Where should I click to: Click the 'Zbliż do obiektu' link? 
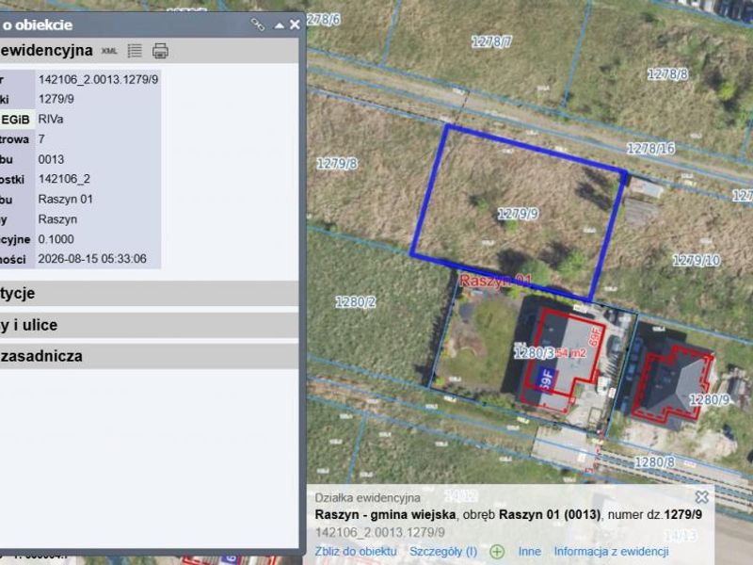pos(356,552)
